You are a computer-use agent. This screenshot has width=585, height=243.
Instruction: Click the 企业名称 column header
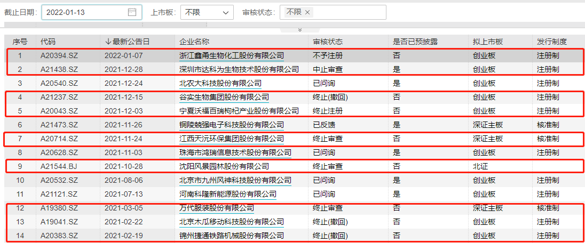194,42
